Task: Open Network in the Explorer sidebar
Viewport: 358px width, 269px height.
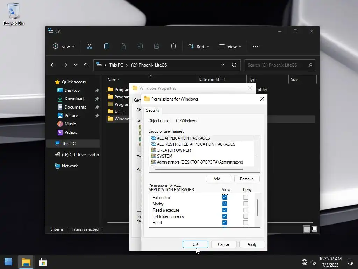Action: (70, 166)
